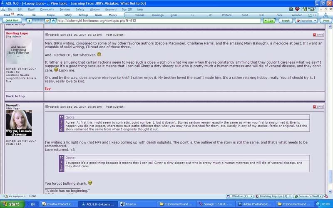The width and height of the screenshot is (333, 208).
Task: Click the Quote icon on Seventh's post
Action: [x=318, y=106]
